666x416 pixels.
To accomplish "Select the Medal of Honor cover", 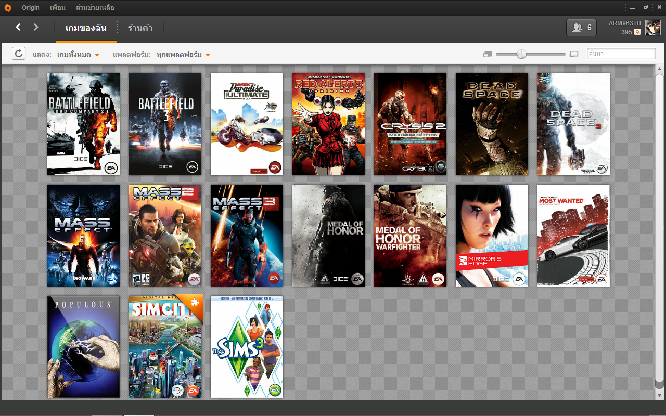I will pos(329,236).
